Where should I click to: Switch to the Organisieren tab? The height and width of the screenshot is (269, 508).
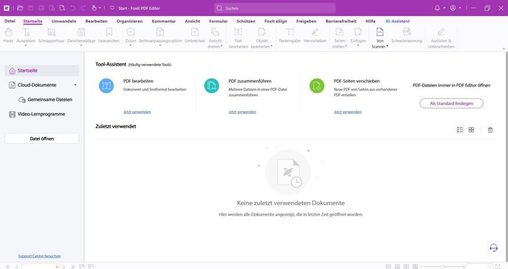click(x=130, y=21)
